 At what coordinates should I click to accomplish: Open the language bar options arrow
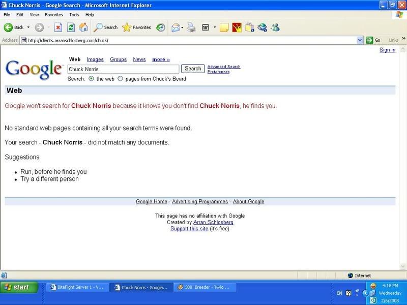pos(358,295)
